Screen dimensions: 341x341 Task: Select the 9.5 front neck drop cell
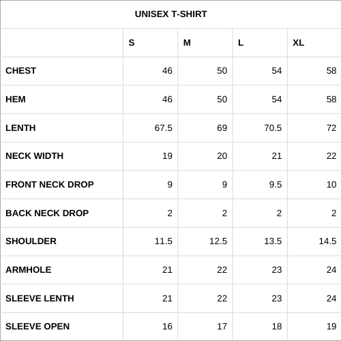click(260, 185)
